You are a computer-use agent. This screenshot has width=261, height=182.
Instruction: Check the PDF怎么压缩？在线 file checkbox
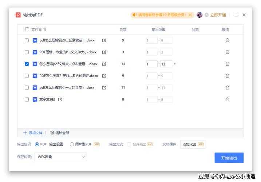(x=27, y=76)
